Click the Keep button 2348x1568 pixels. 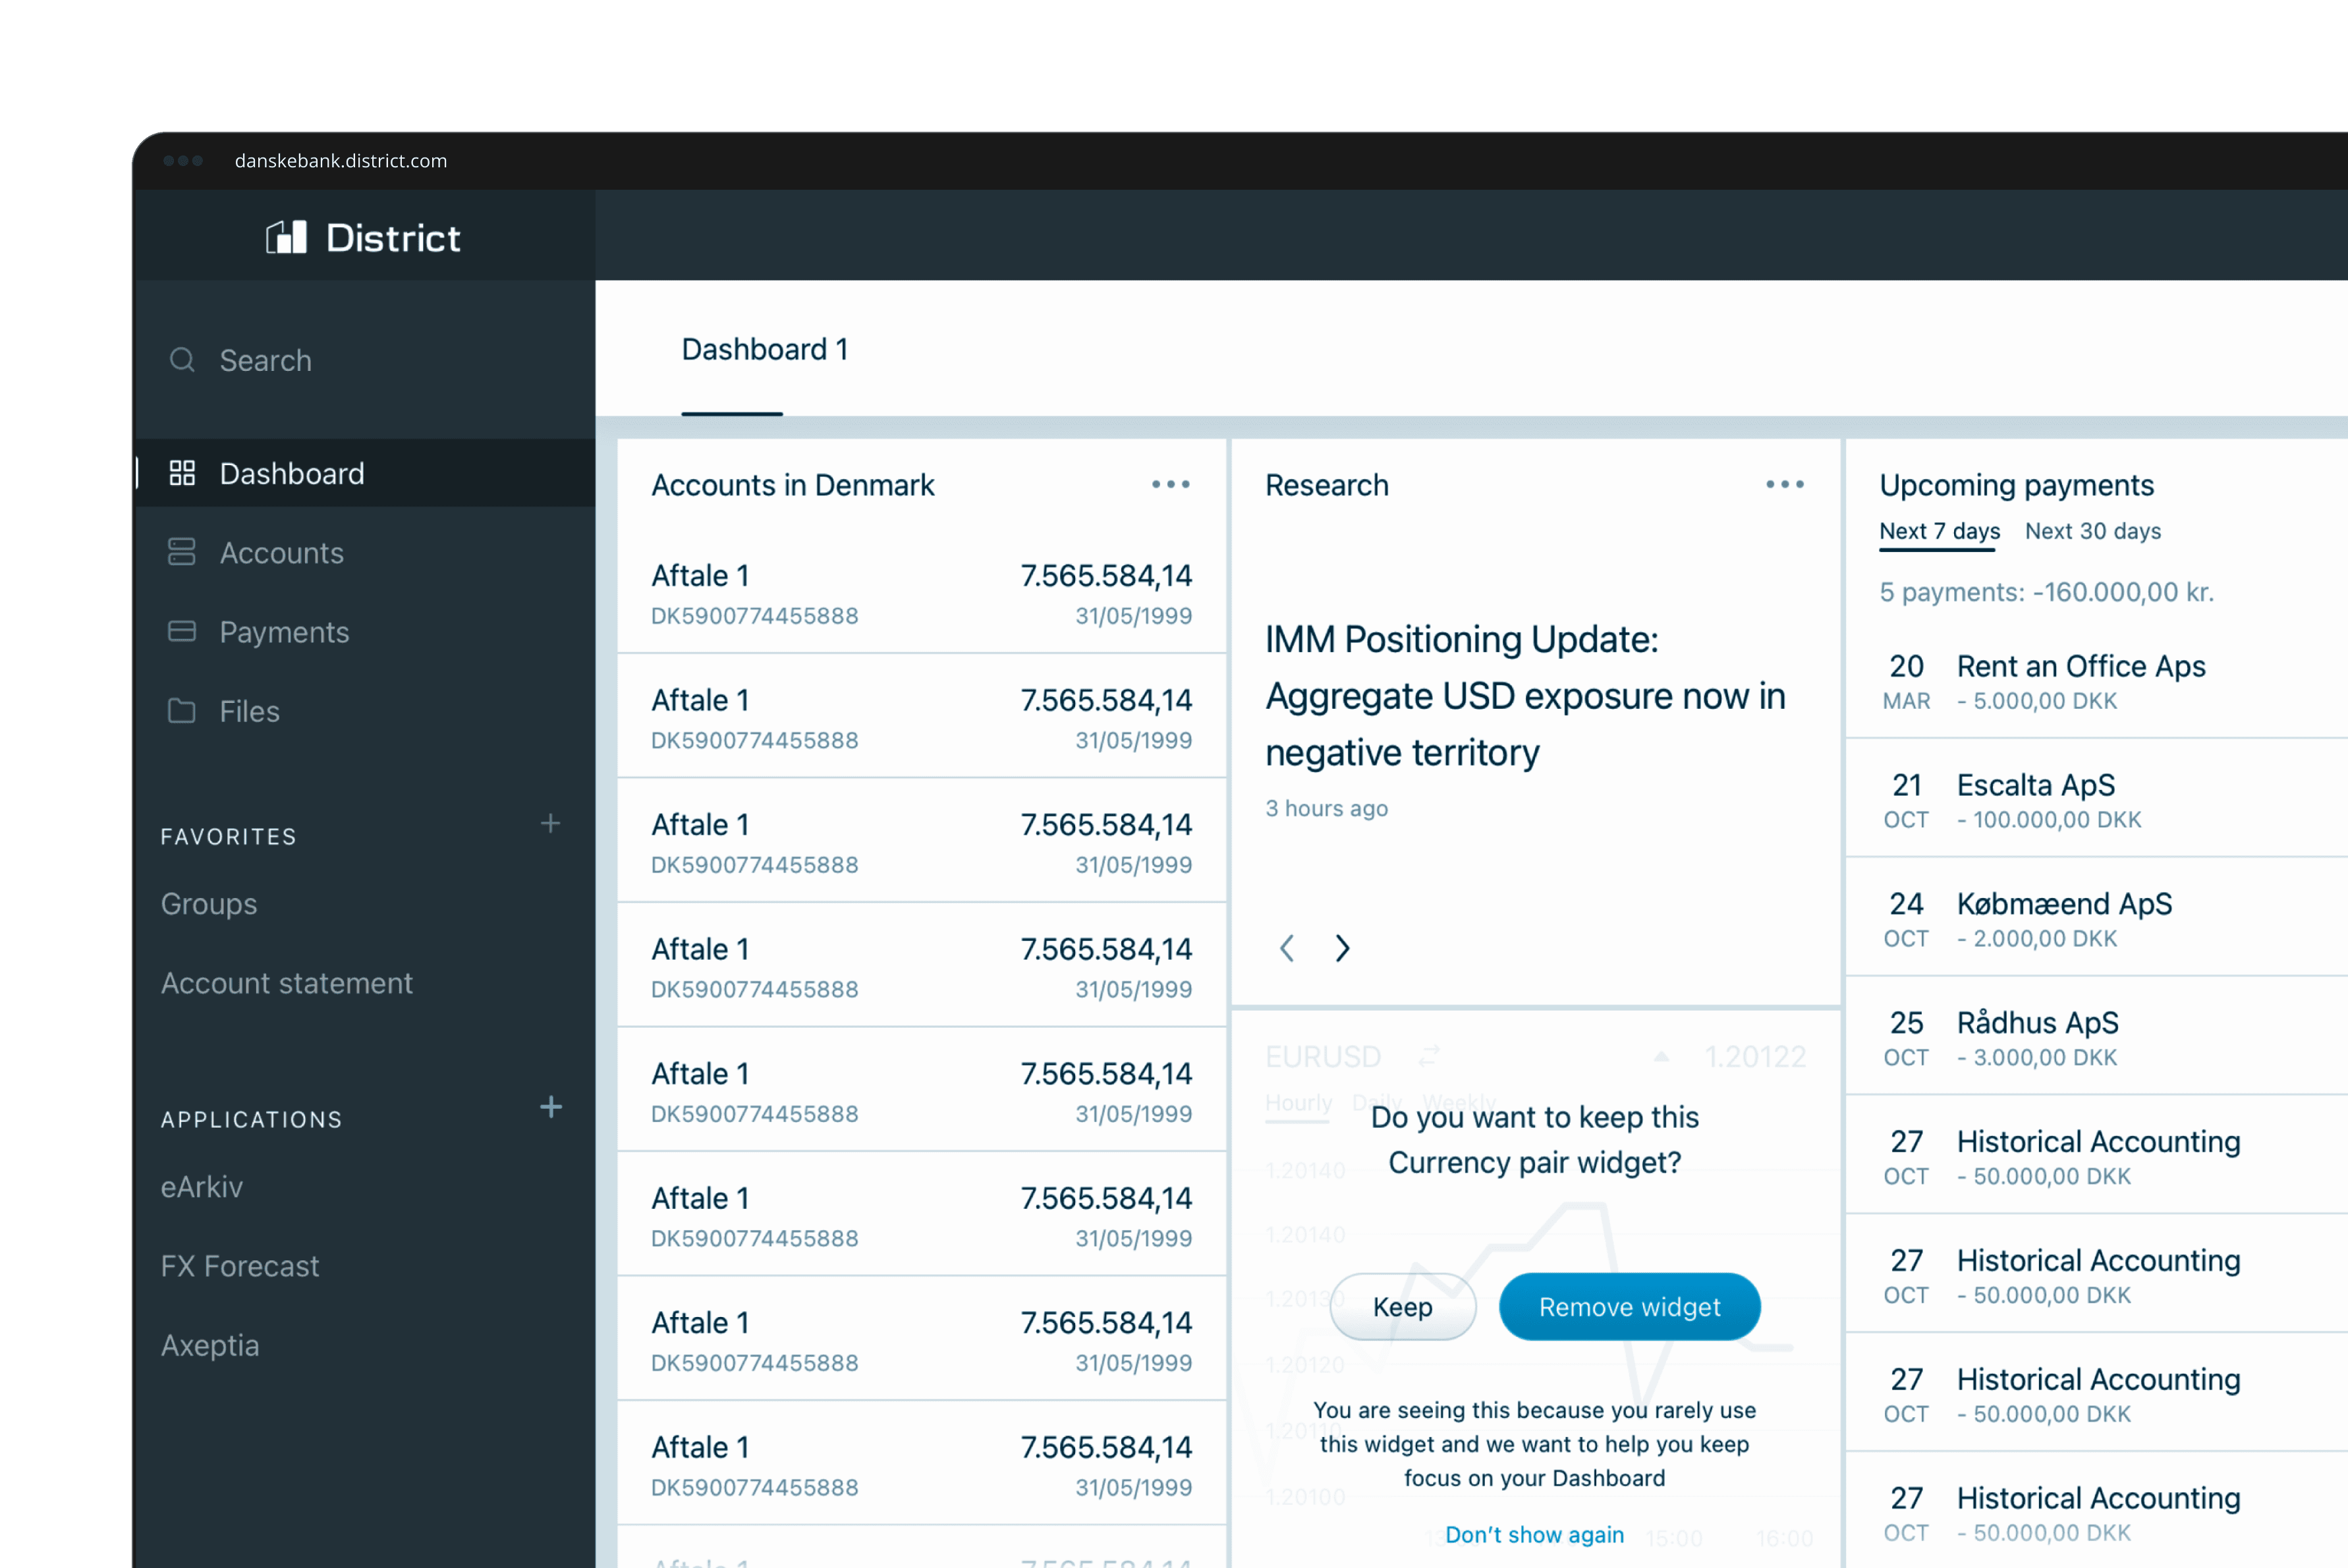[x=1402, y=1306]
